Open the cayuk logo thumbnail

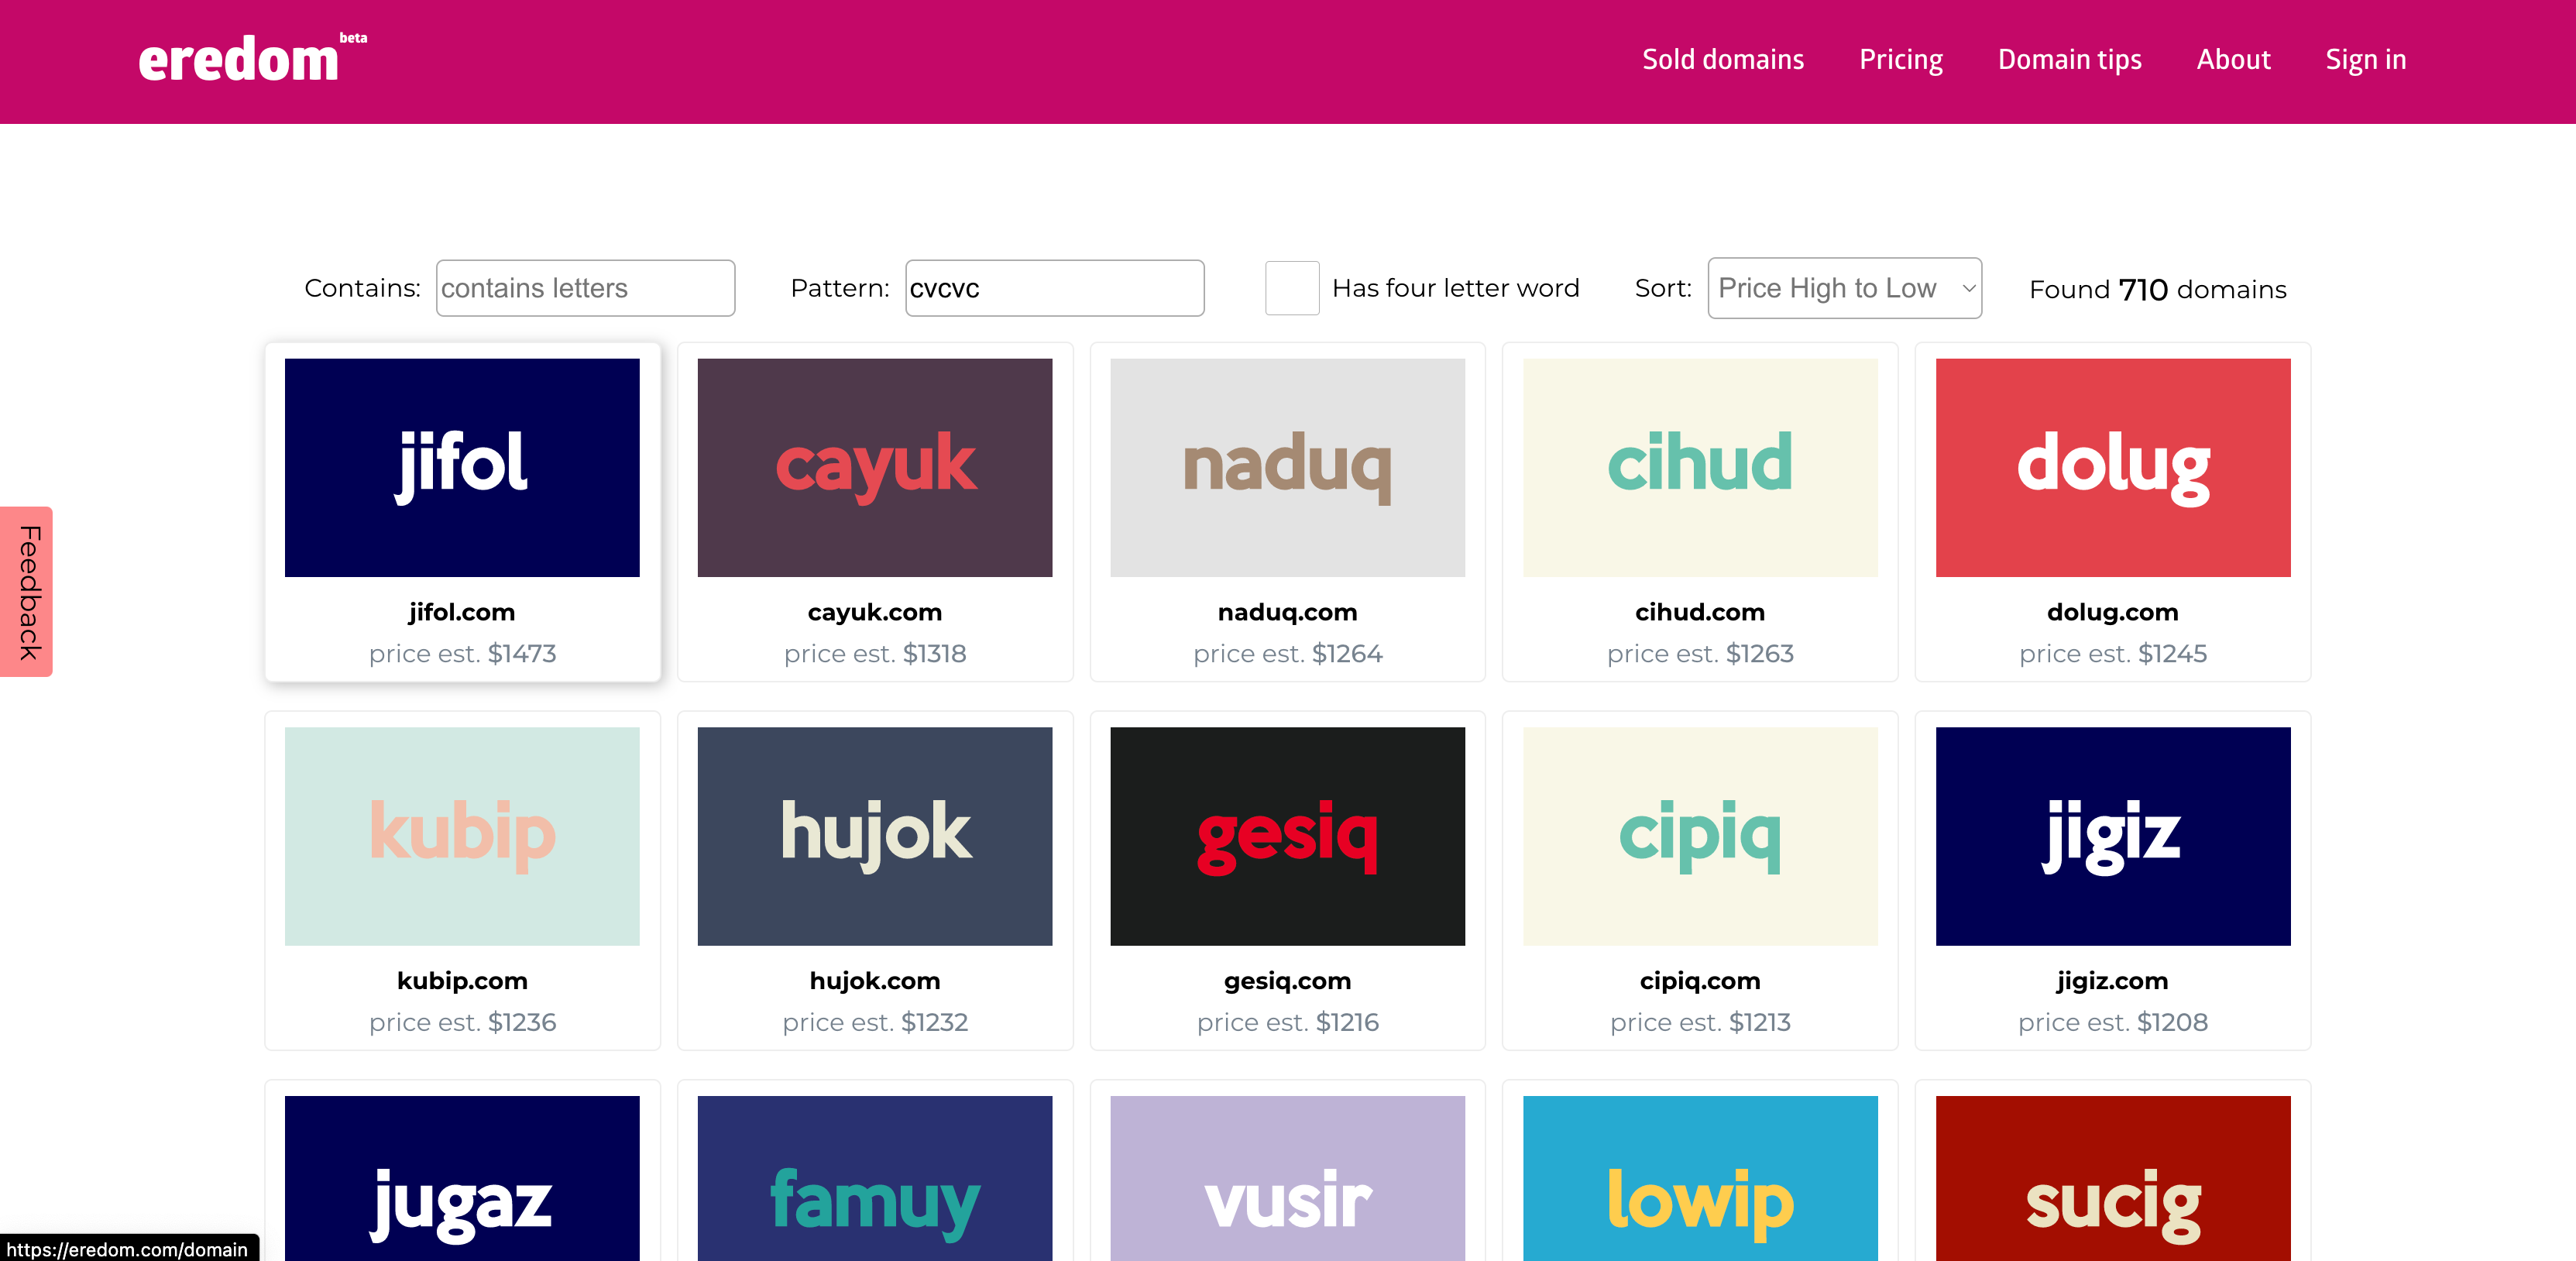tap(874, 467)
